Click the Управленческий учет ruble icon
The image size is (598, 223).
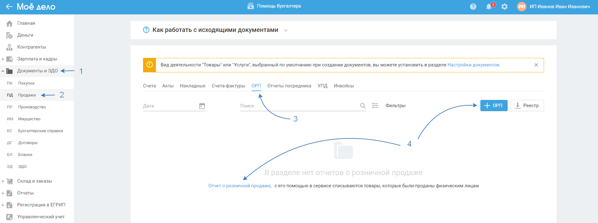[x=9, y=217]
